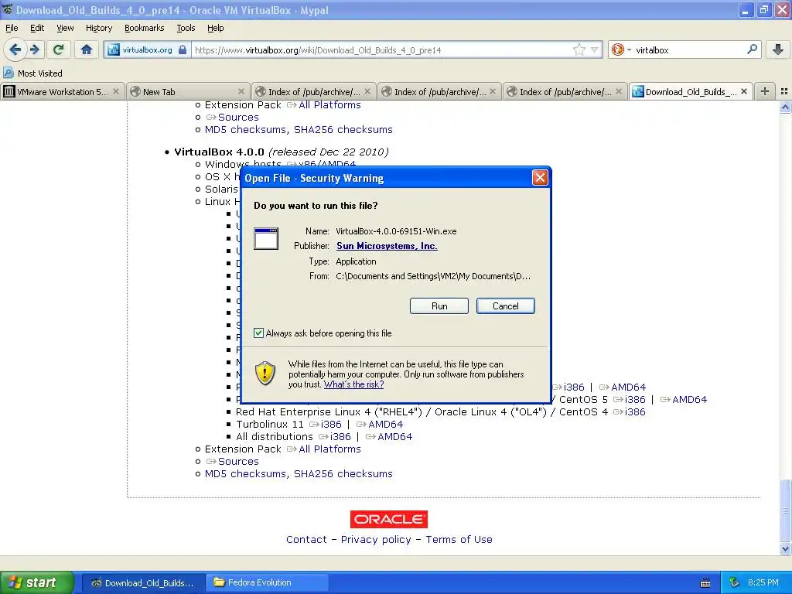
Task: Open the 4.0.0 MD5 checksums link
Action: coord(245,474)
